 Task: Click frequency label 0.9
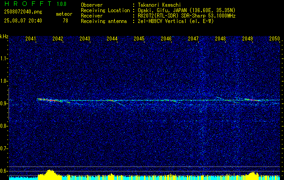click(x=4, y=103)
